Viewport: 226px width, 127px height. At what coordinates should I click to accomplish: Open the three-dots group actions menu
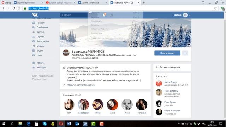click(185, 53)
